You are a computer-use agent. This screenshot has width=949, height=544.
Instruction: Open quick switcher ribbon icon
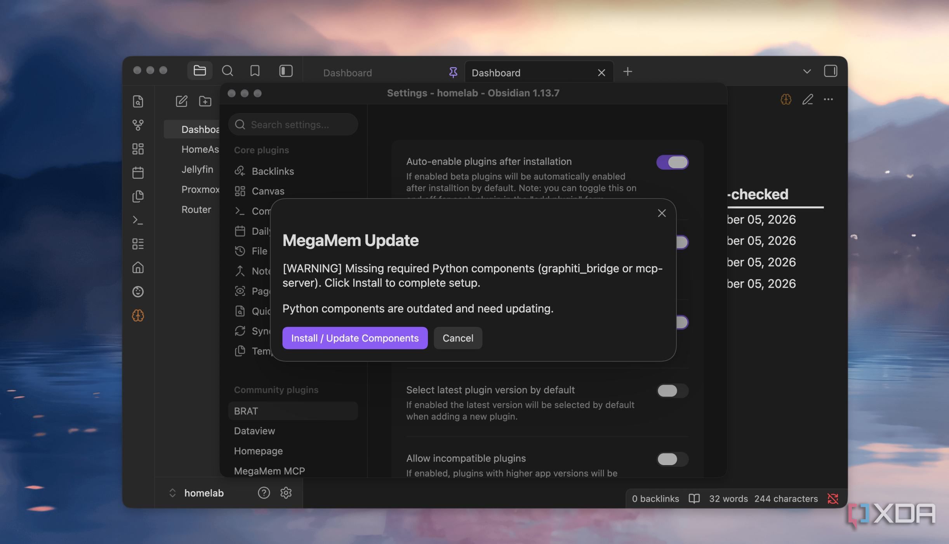click(138, 101)
